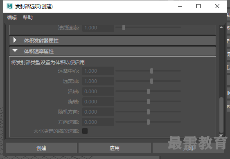Click the 绕轴 value field
Viewport: 230px width, 159px height.
(98, 101)
